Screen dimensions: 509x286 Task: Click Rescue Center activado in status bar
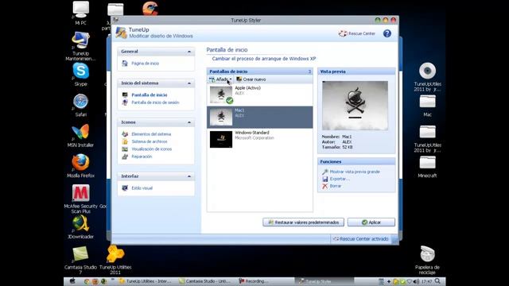[360, 239]
